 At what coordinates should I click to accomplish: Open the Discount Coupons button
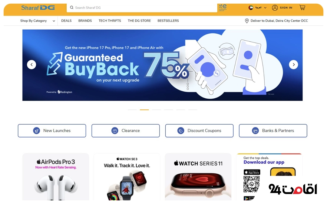tap(199, 130)
